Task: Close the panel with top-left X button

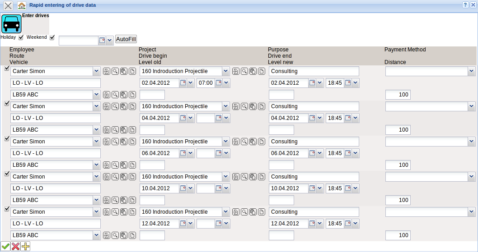Action: click(8, 6)
